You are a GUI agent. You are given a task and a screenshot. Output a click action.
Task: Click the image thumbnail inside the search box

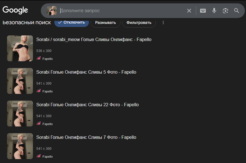click(x=52, y=11)
